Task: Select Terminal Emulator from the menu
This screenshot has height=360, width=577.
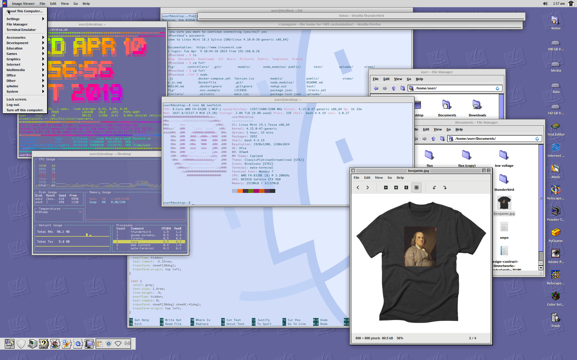Action: click(21, 30)
